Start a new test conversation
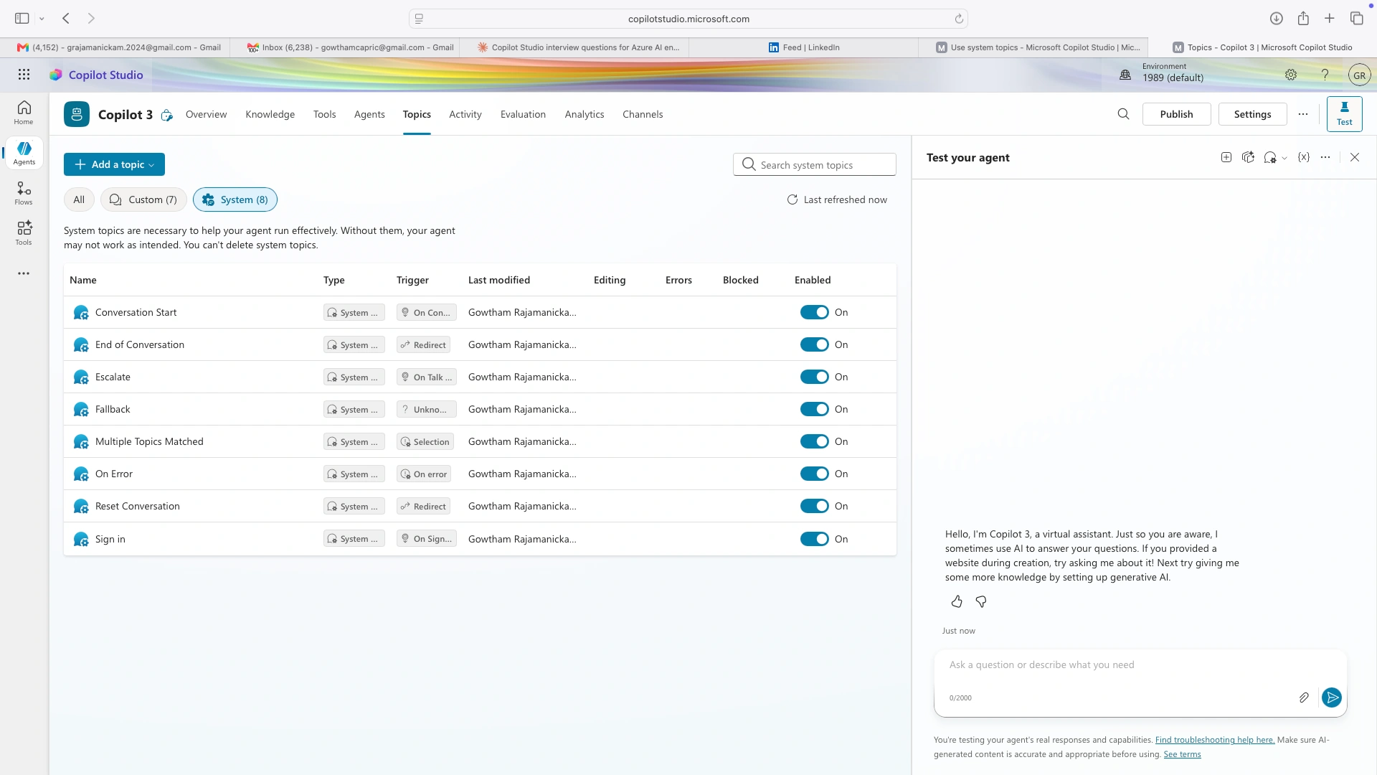1377x775 pixels. click(x=1226, y=157)
